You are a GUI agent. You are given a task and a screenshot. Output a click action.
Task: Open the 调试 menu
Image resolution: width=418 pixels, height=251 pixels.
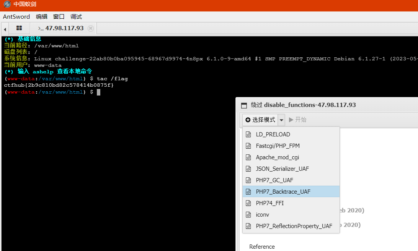click(76, 16)
